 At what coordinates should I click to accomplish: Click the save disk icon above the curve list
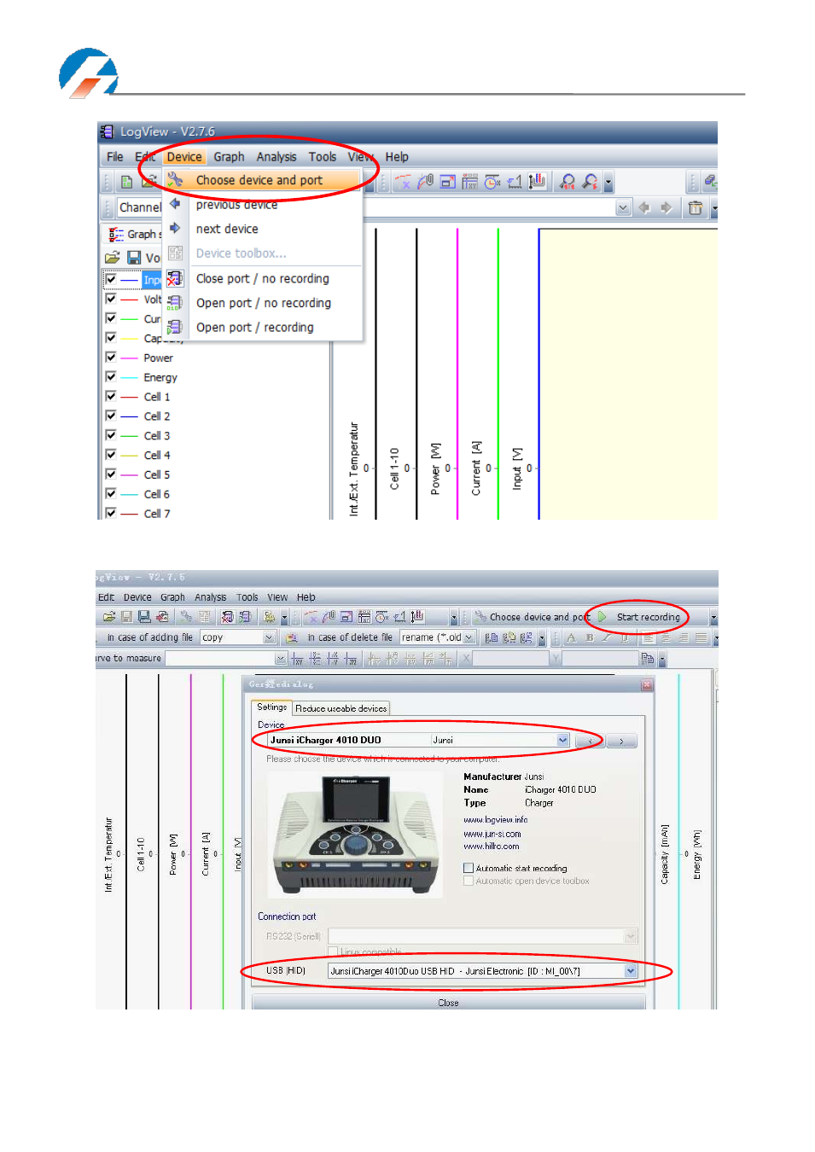click(134, 257)
